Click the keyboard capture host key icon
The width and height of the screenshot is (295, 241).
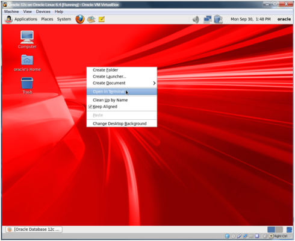point(271,236)
